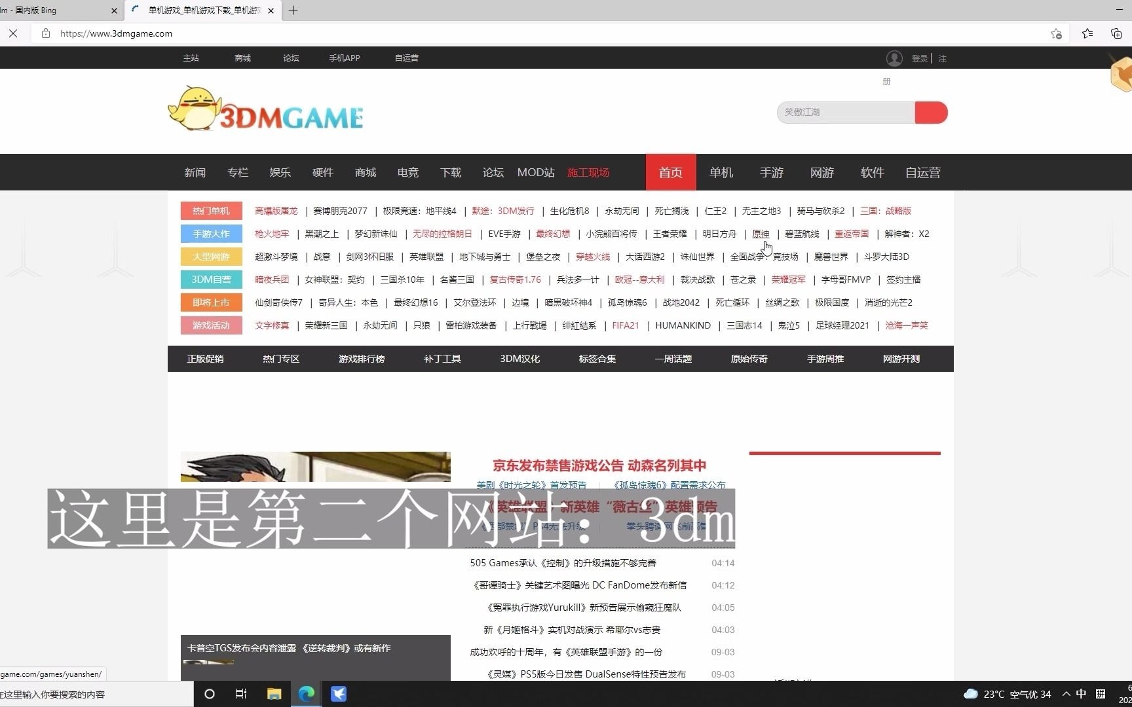Open news 新《月姬格斗》实机对战演示
1132x707 pixels.
[572, 630]
